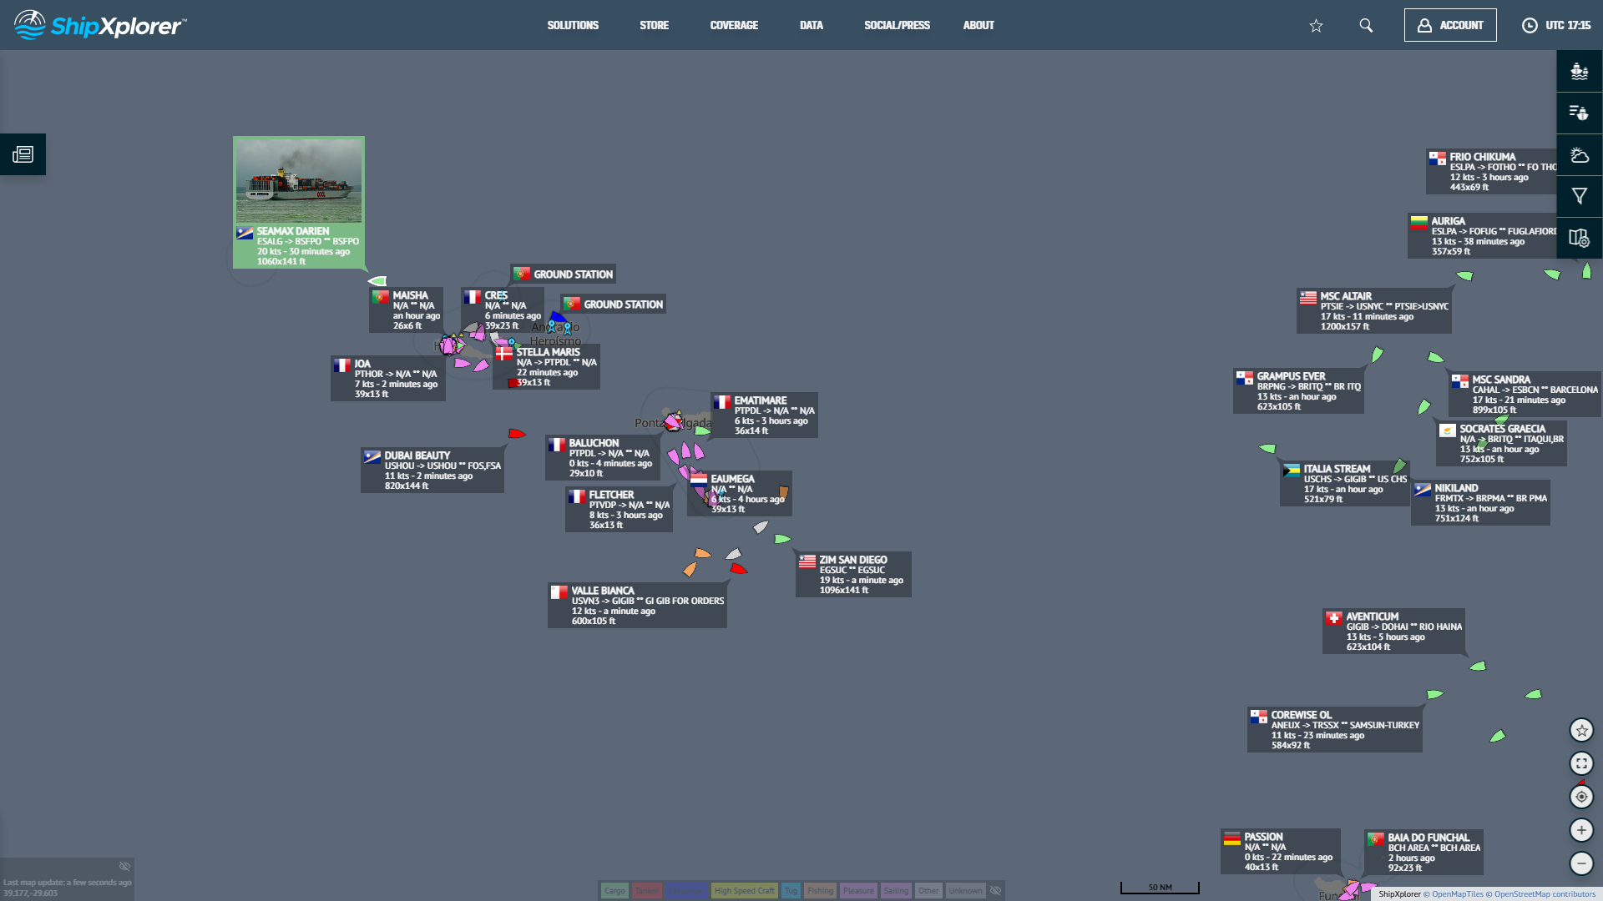
Task: Toggle the Sailing vessel type filter
Action: click(896, 891)
